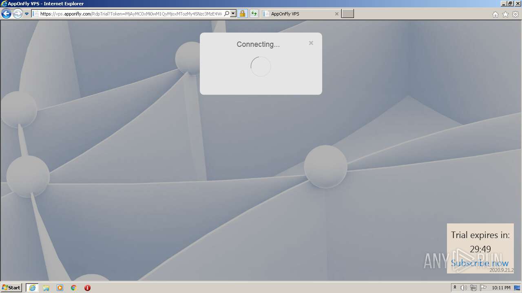The image size is (522, 293).
Task: Restore down the Internet Explorer window
Action: [x=510, y=4]
